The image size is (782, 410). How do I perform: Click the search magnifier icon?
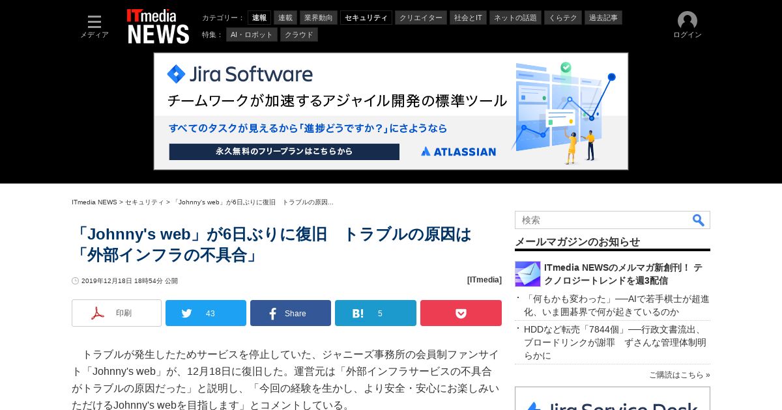pyautogui.click(x=699, y=220)
